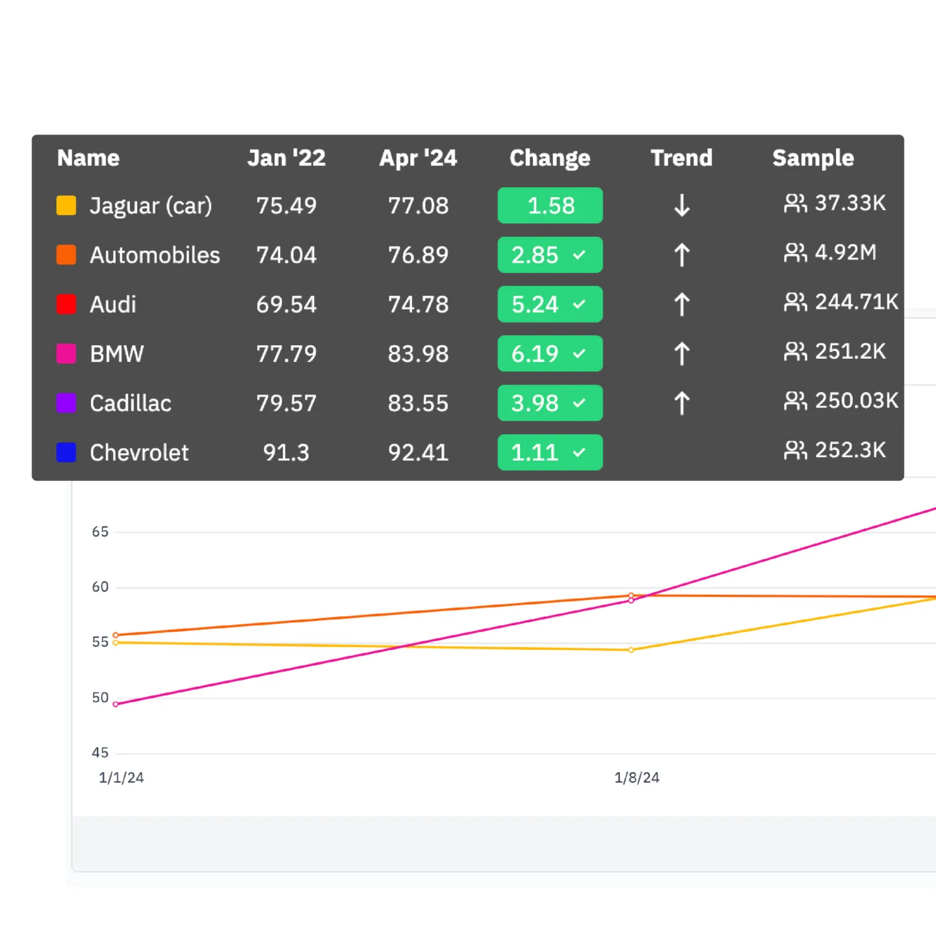This screenshot has height=936, width=936.
Task: Click the yellow line's 1/8/24 data point
Action: [631, 650]
